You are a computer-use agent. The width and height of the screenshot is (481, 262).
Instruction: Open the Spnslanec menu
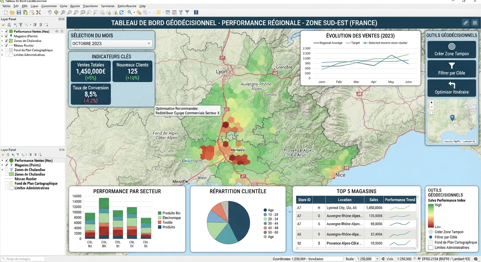pyautogui.click(x=108, y=6)
